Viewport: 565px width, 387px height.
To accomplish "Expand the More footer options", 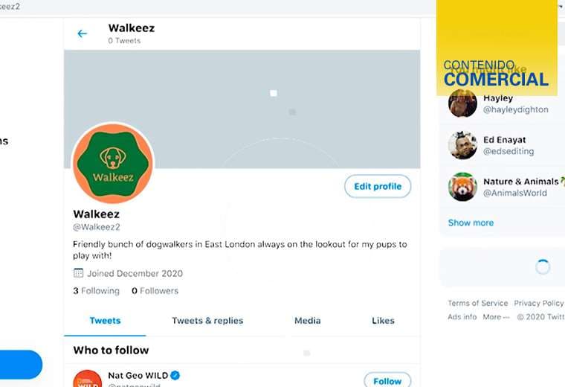I will (x=496, y=317).
